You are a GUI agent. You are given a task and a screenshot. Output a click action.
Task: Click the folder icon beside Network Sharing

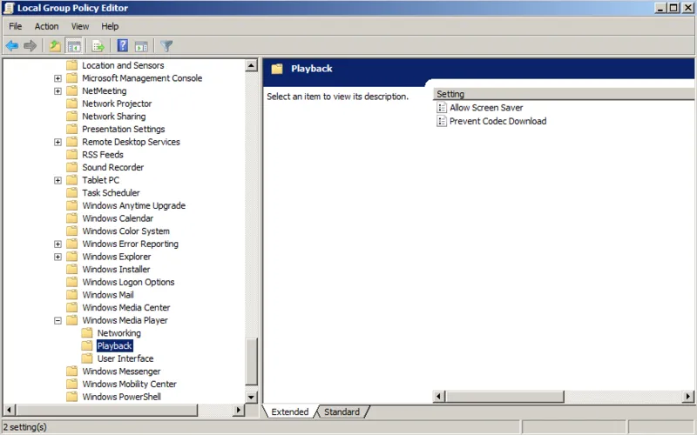pos(71,117)
